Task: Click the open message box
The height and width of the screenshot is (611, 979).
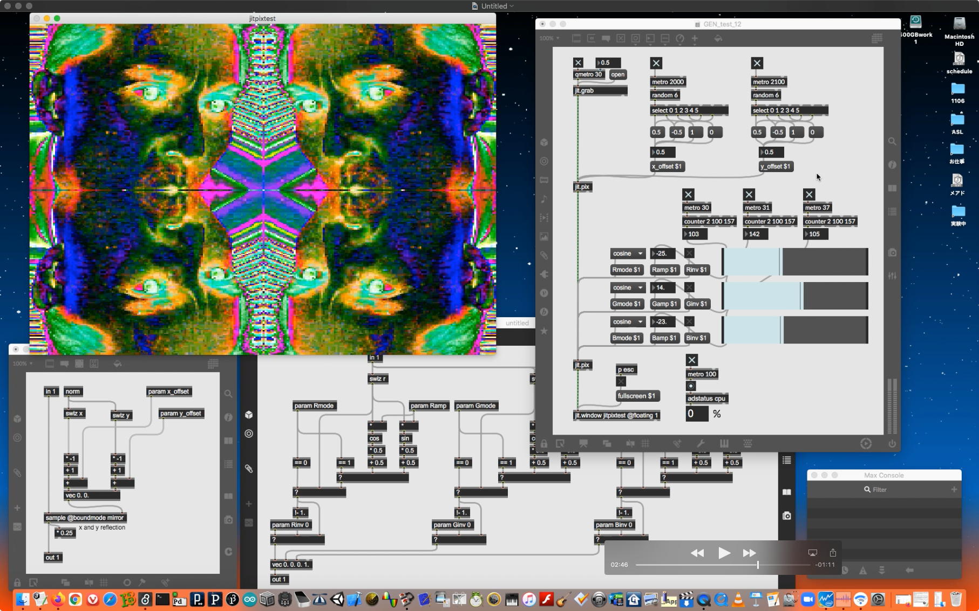Action: tap(618, 74)
